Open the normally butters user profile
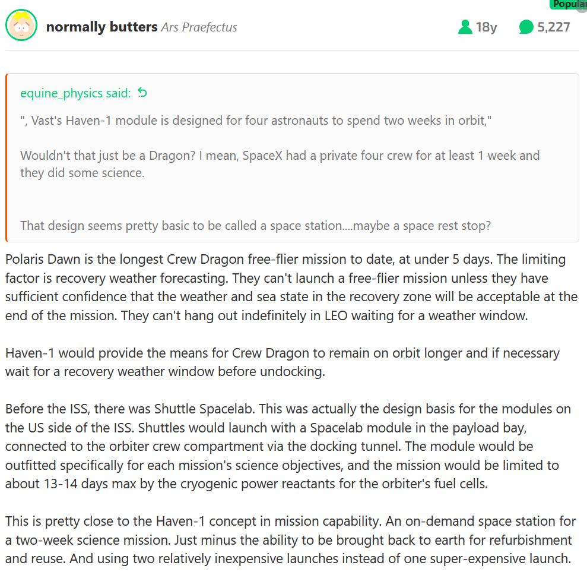 [101, 27]
